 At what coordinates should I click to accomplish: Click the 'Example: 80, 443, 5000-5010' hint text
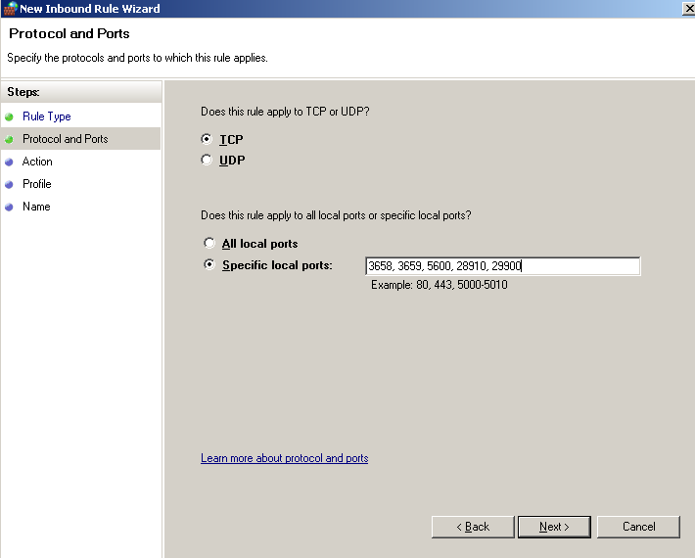[440, 285]
